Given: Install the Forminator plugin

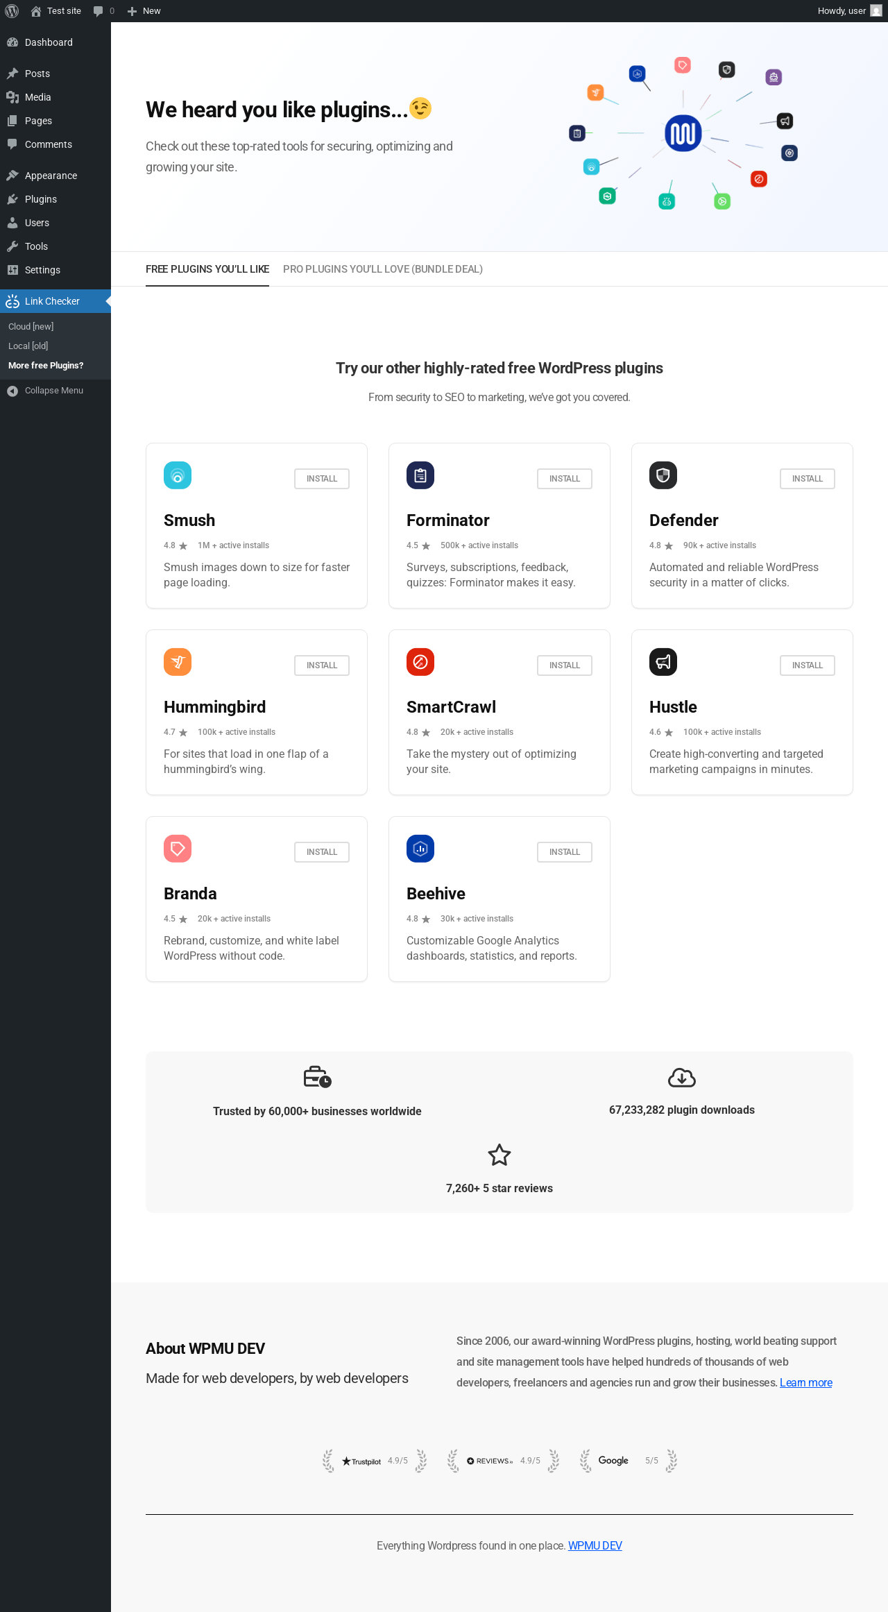Looking at the screenshot, I should click(565, 479).
